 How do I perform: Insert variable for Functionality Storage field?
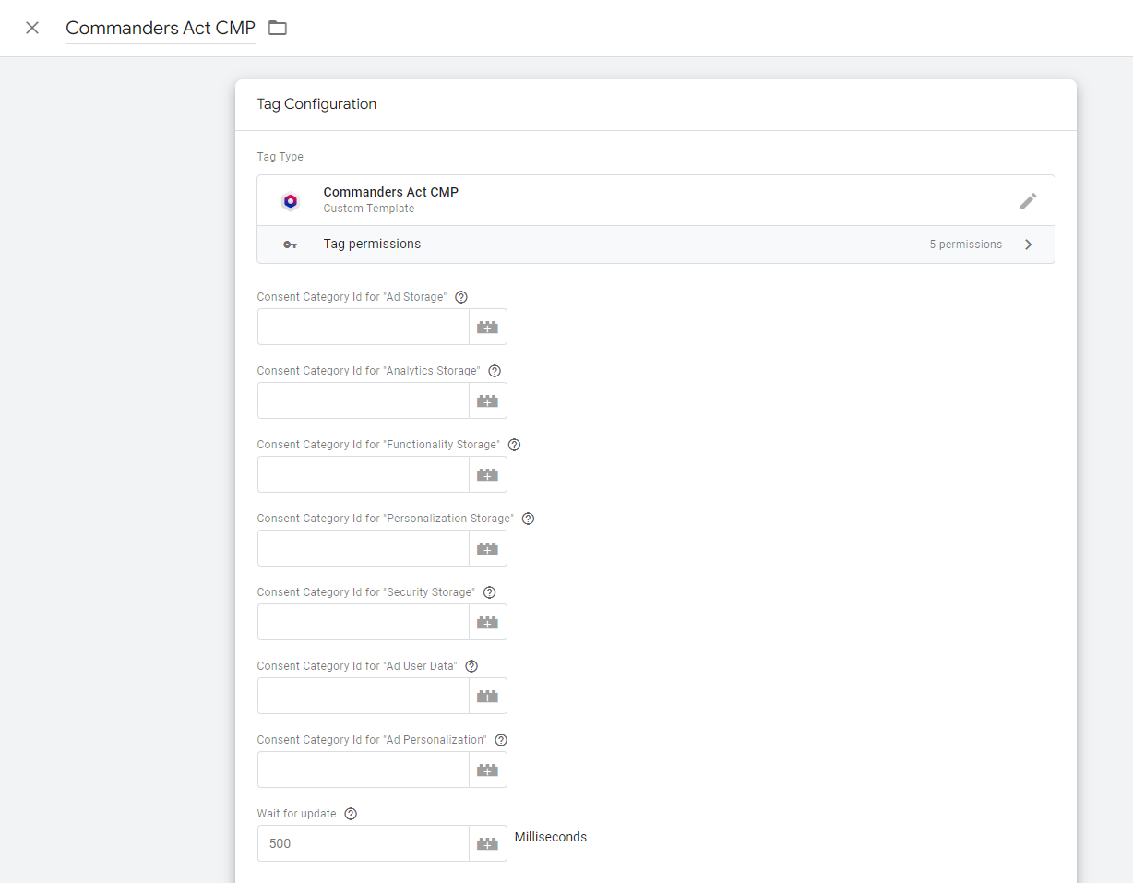click(487, 474)
